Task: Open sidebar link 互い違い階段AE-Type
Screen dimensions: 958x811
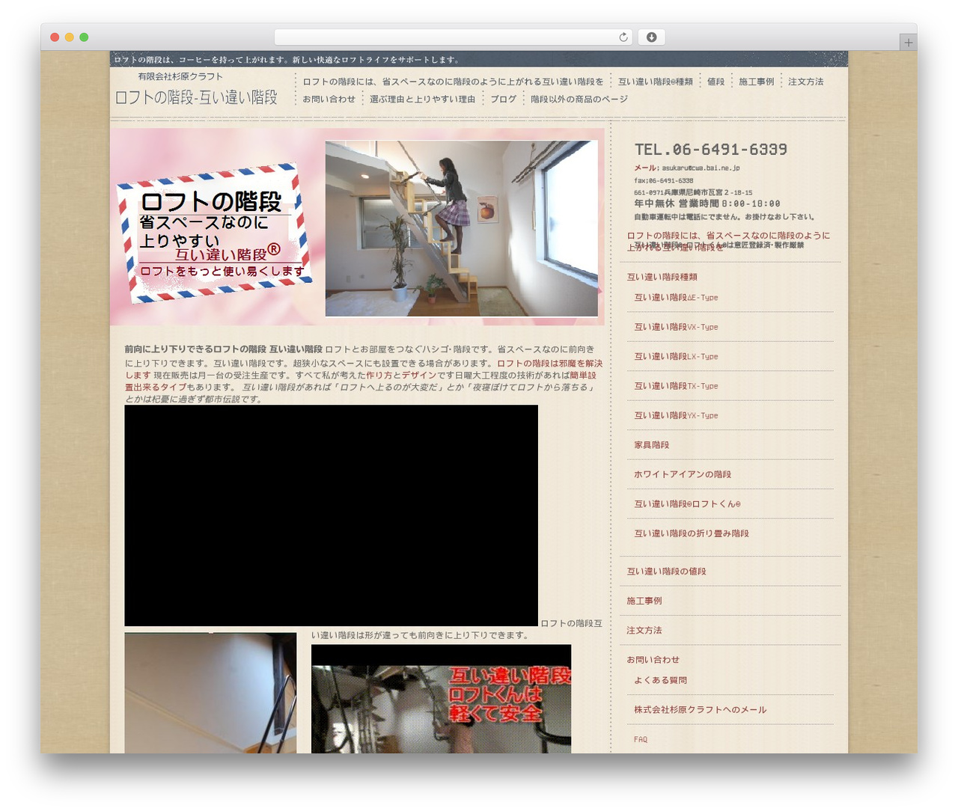Action: pyautogui.click(x=676, y=297)
